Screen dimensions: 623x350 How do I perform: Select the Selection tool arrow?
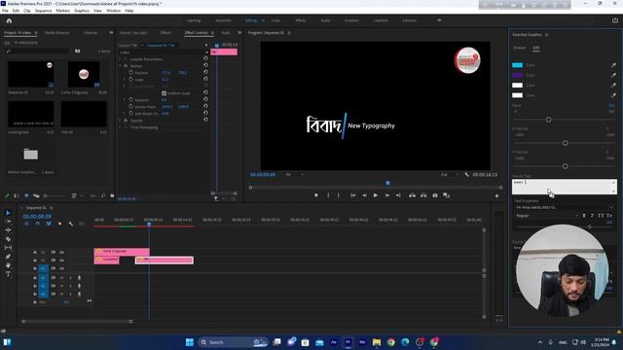[8, 213]
